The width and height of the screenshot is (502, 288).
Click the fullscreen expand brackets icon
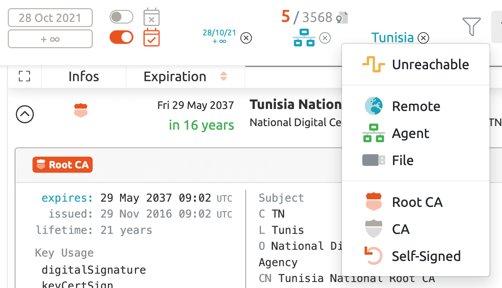pyautogui.click(x=25, y=76)
